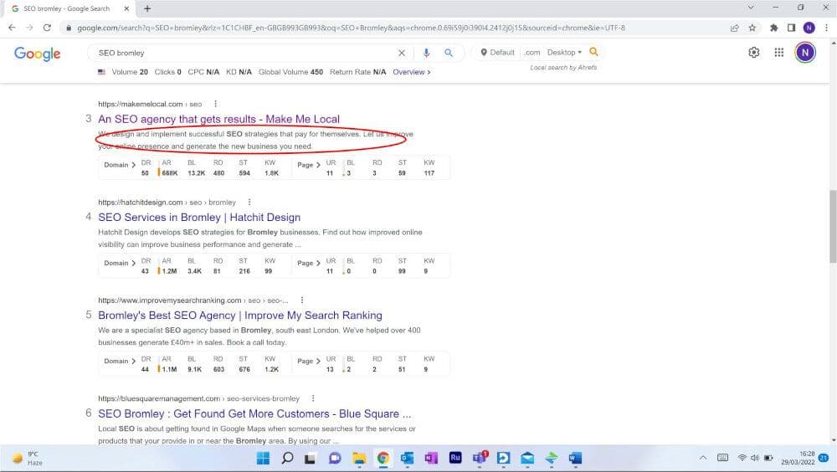Screen dimensions: 837x472
Task: Open notification center badge
Action: coord(824,458)
